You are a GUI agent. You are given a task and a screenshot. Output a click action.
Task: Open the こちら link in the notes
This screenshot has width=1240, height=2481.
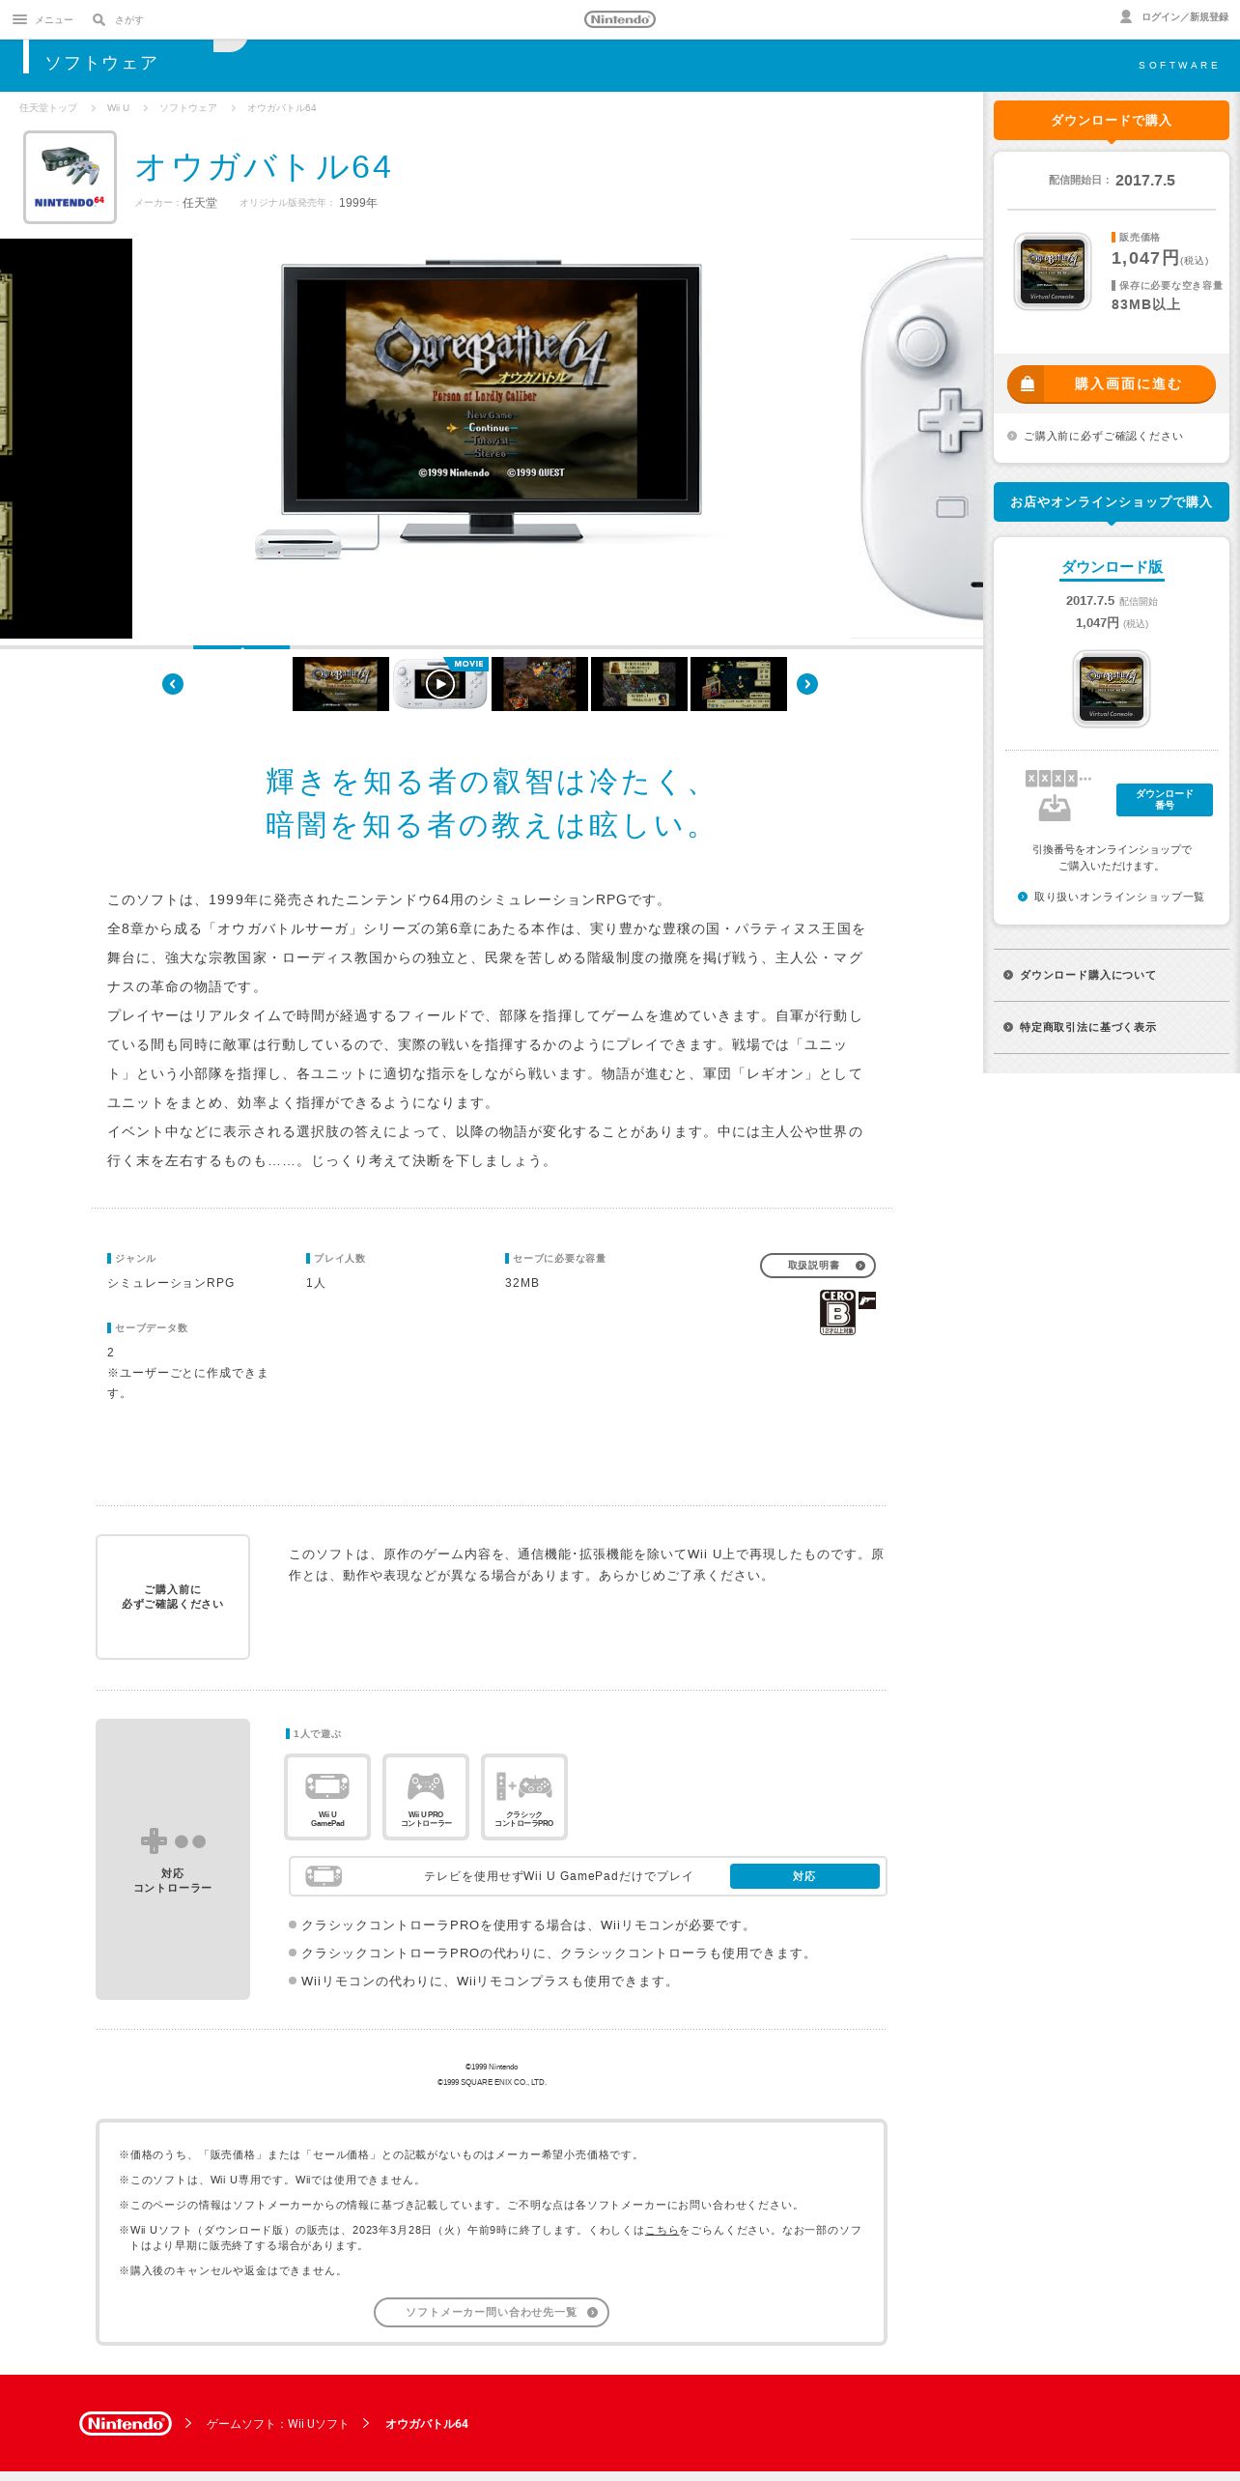(x=662, y=2230)
